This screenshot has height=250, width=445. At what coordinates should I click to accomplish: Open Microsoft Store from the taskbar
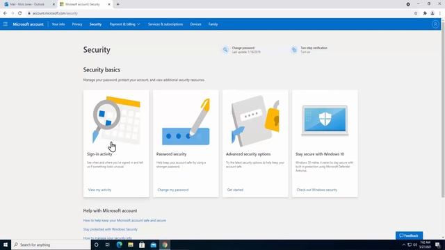(142, 244)
